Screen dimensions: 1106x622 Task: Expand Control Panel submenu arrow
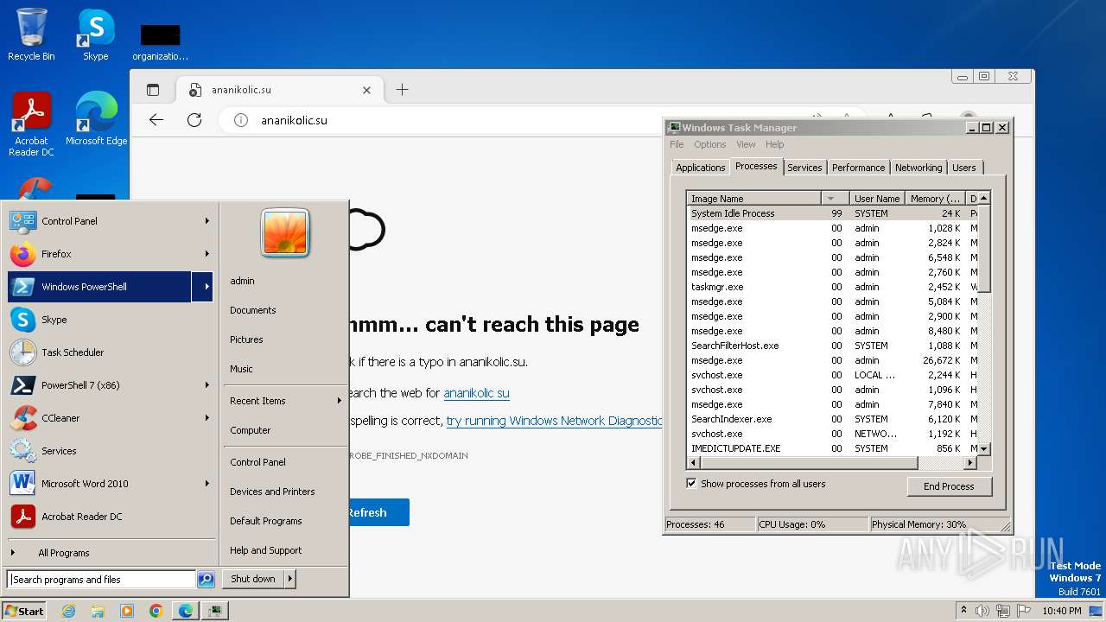click(207, 221)
